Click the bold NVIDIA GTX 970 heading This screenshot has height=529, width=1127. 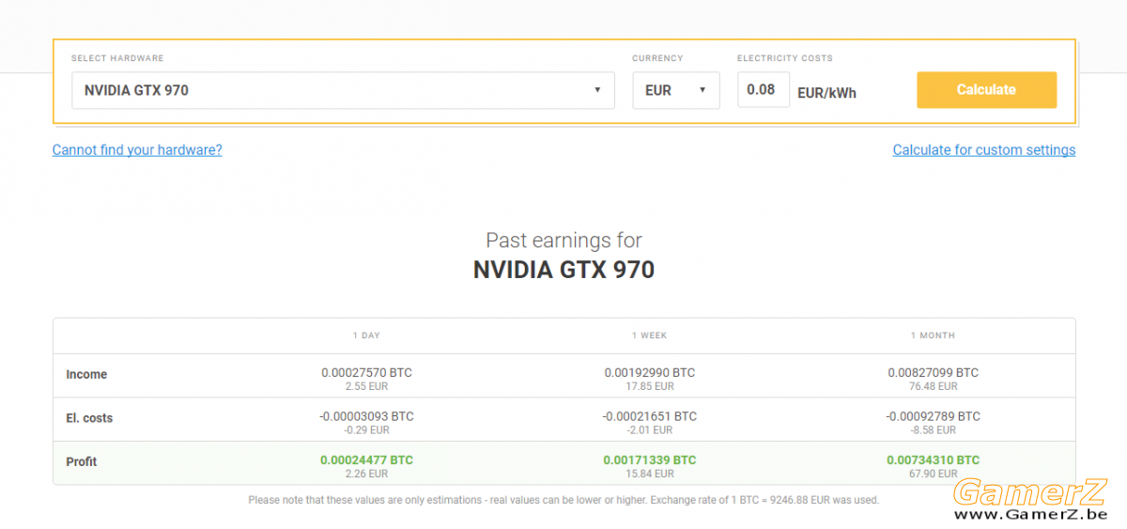tap(563, 271)
